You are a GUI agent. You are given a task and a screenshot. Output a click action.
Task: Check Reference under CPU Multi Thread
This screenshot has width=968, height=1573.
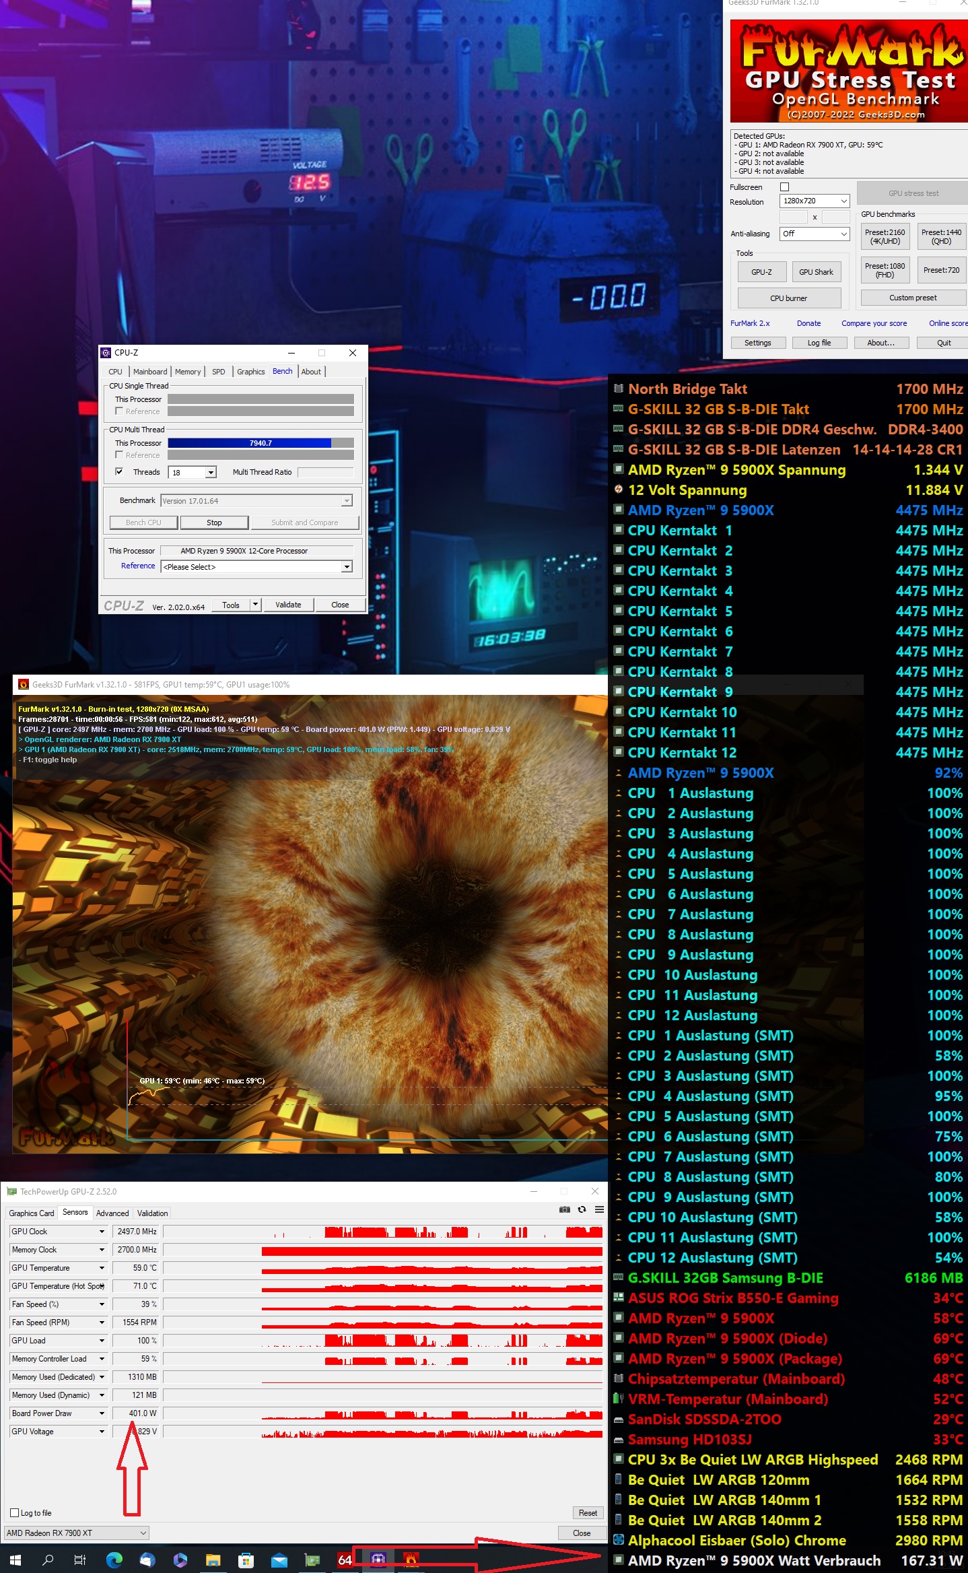[119, 455]
